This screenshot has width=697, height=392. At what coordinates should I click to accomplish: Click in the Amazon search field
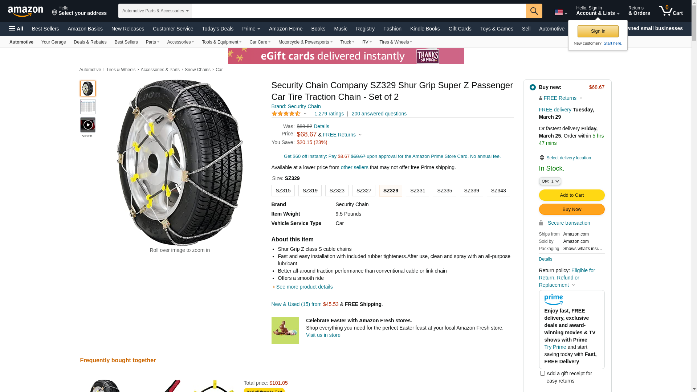[359, 11]
